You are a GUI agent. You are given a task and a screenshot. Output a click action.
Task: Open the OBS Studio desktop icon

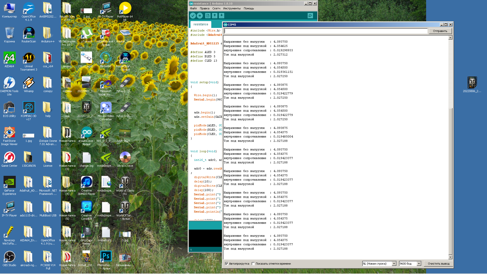click(9, 257)
